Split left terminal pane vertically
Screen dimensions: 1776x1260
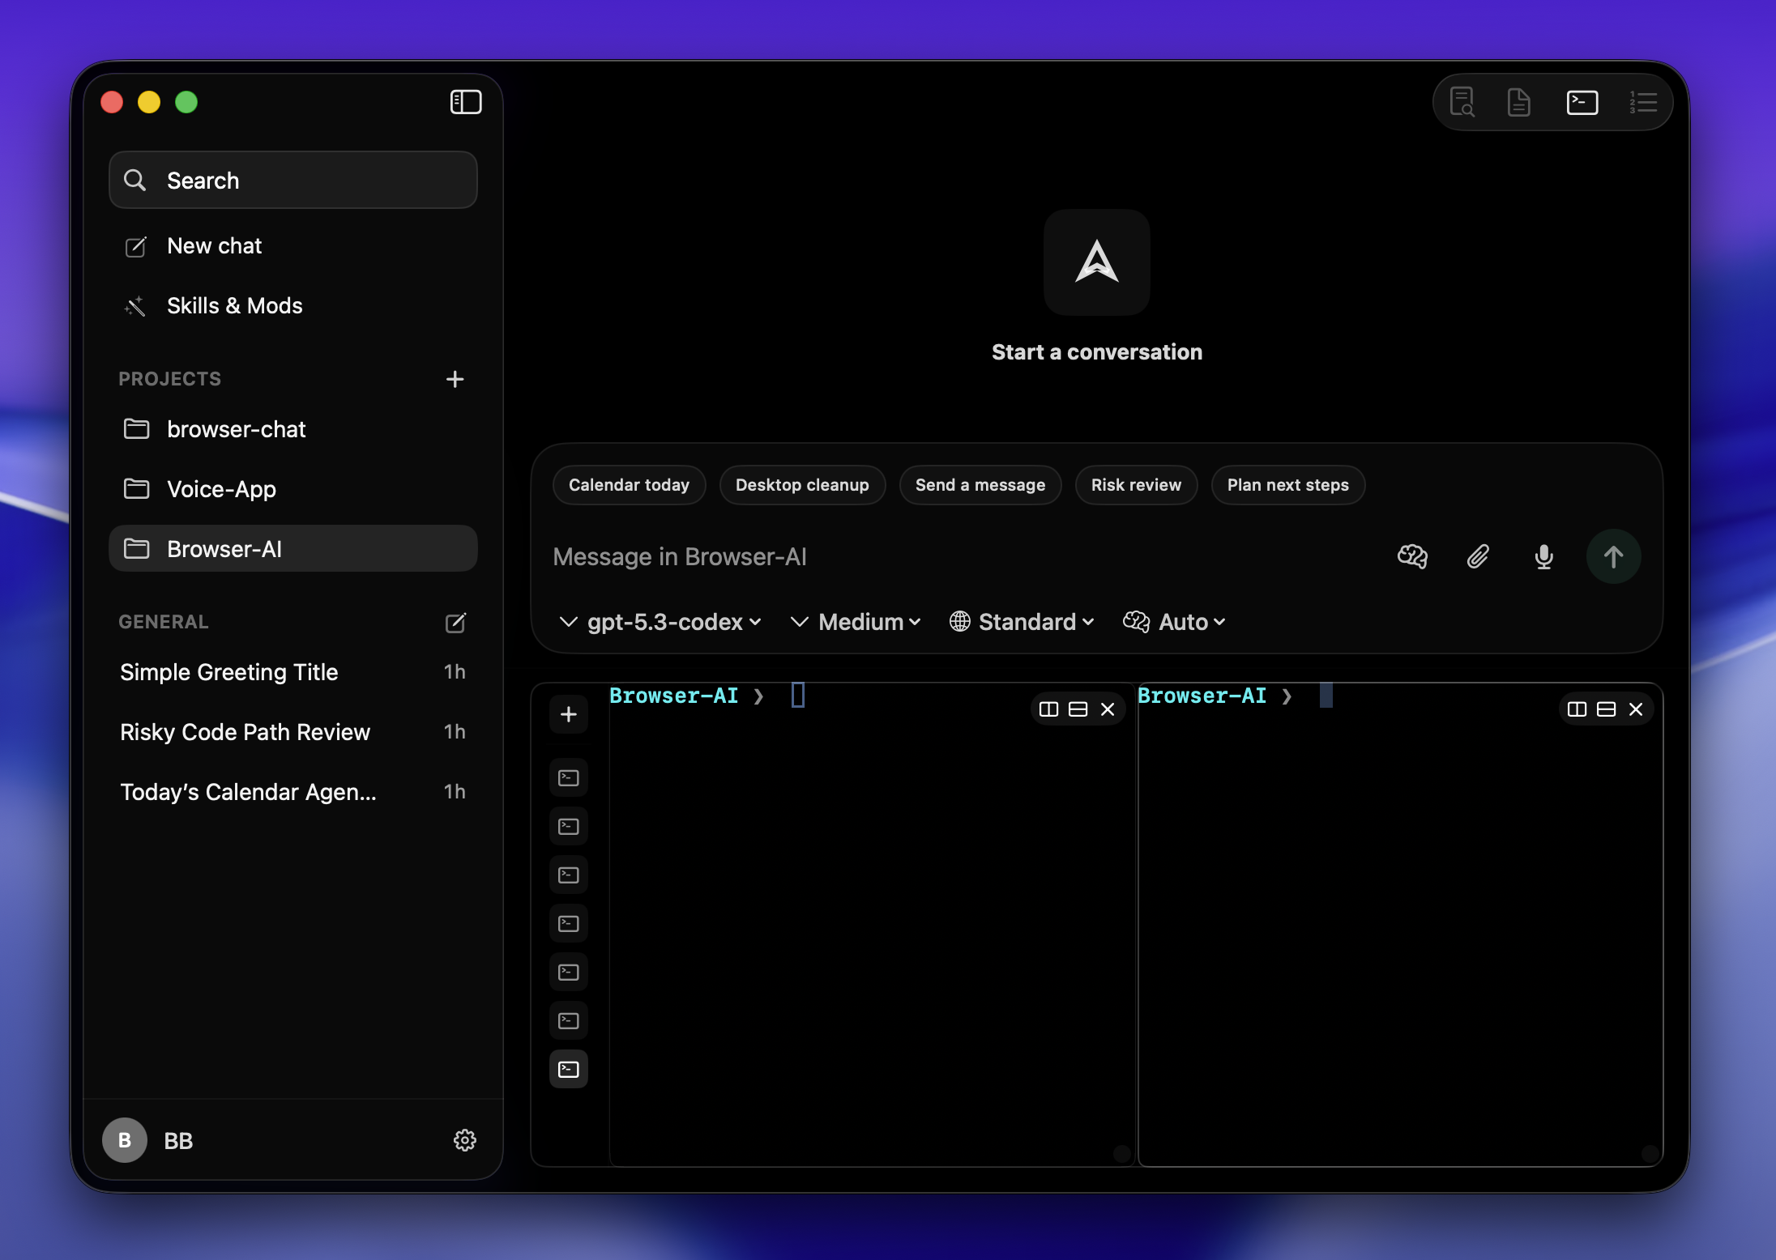click(1048, 709)
